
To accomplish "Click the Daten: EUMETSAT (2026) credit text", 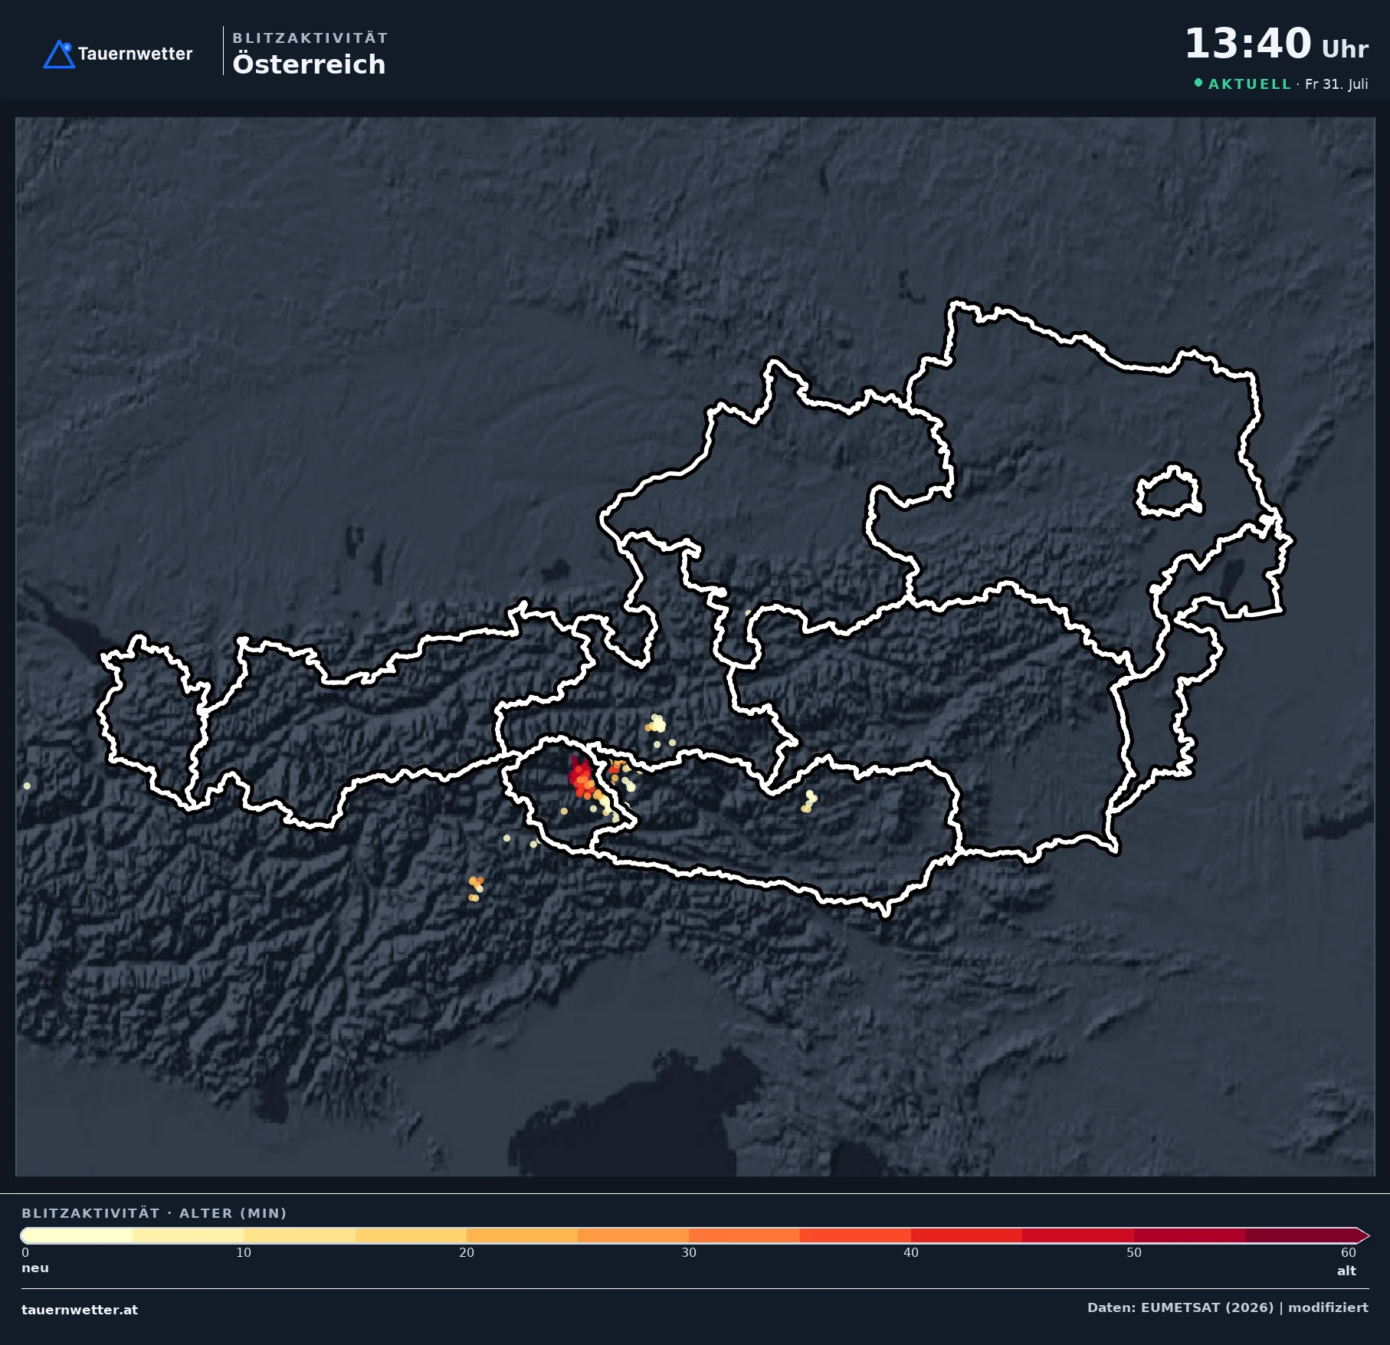I will tap(1180, 1307).
